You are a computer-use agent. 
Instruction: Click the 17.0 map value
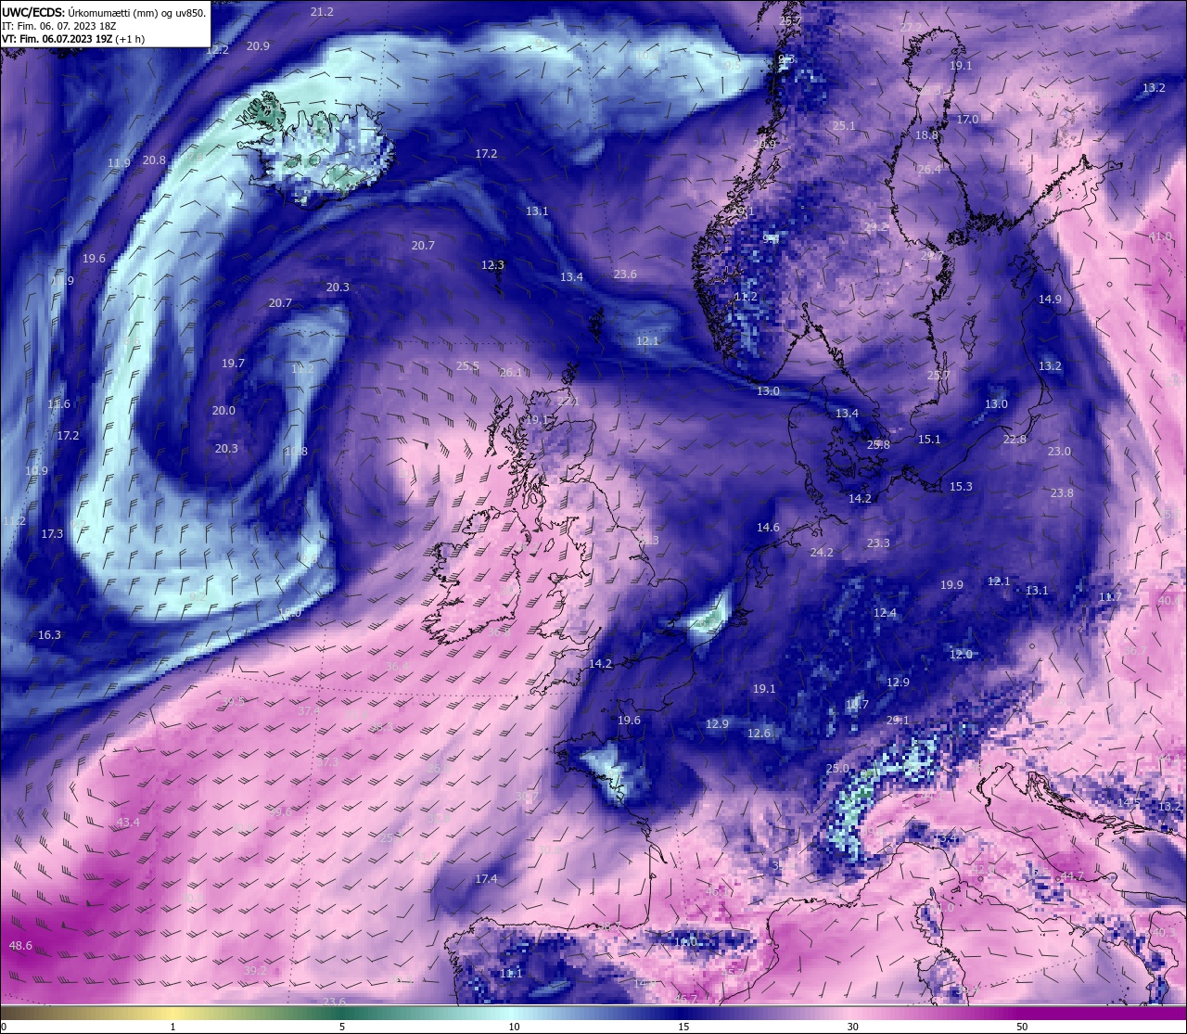point(967,120)
